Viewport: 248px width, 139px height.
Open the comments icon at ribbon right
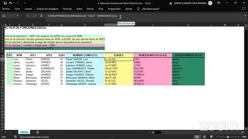click(x=244, y=9)
